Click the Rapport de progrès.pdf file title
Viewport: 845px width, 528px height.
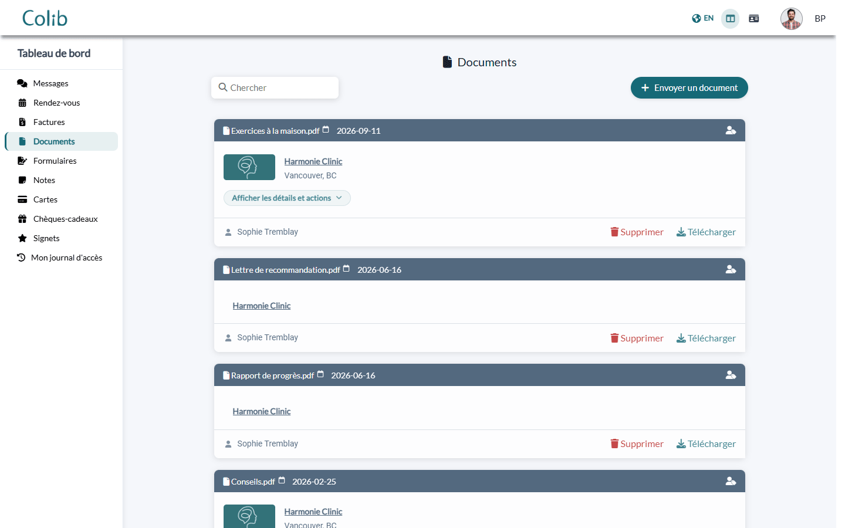pyautogui.click(x=272, y=375)
